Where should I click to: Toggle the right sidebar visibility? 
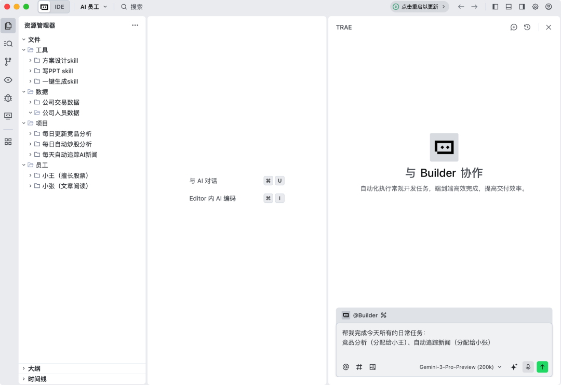(x=522, y=7)
